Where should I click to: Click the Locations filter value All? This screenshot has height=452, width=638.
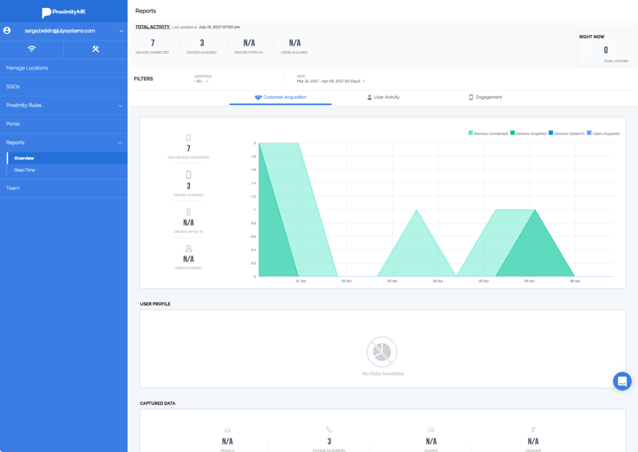pos(199,81)
